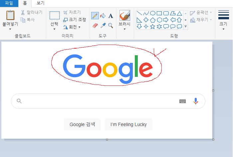Choose the Curve shape
Image resolution: width=233 pixels, height=157 pixels.
[146, 13]
